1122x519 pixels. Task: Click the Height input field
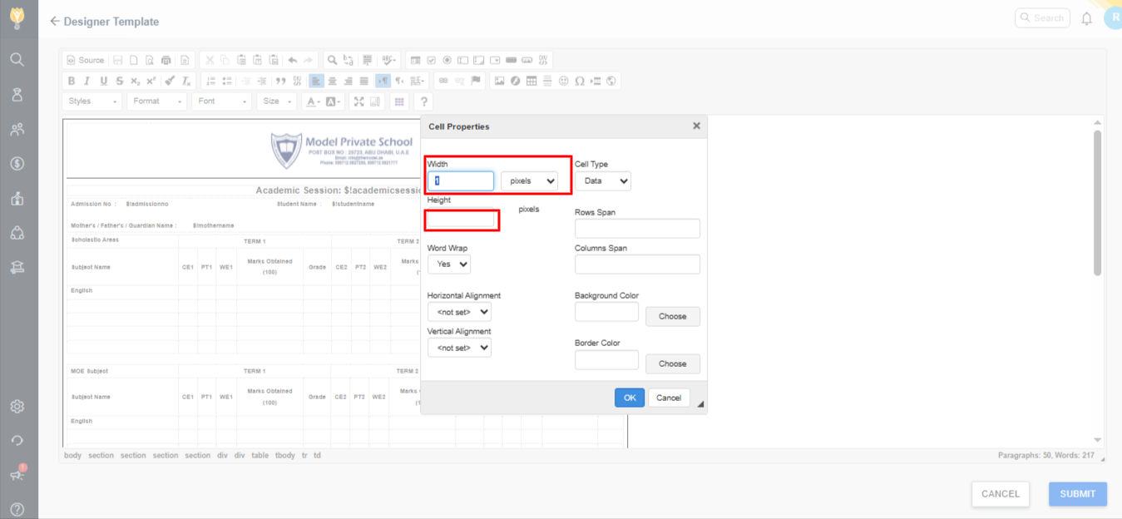coord(462,220)
